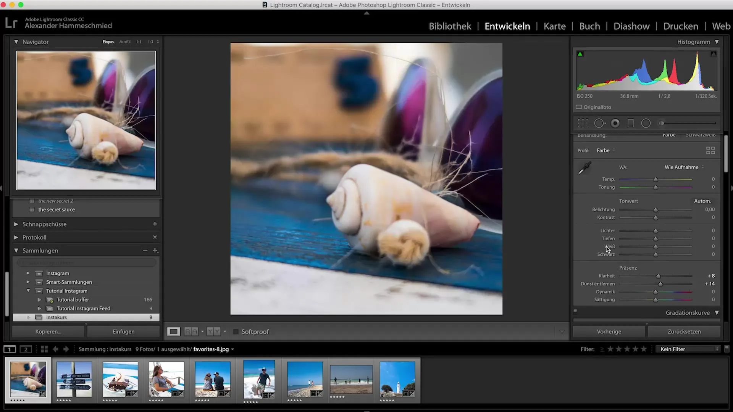Screen dimensions: 733x412
Task: Switch to Y|Y comparison view
Action: [213, 332]
